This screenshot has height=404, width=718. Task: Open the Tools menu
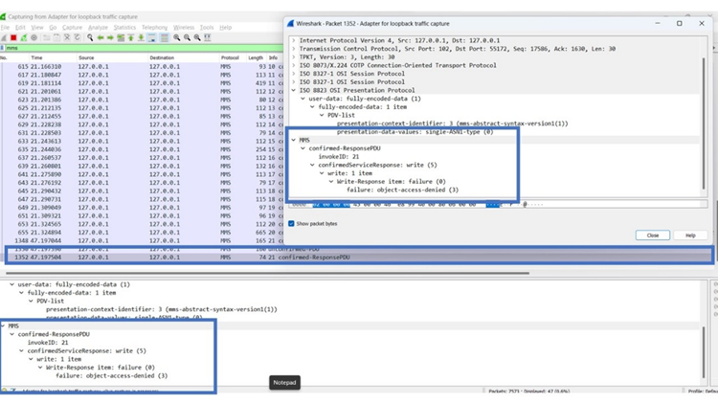click(x=207, y=28)
